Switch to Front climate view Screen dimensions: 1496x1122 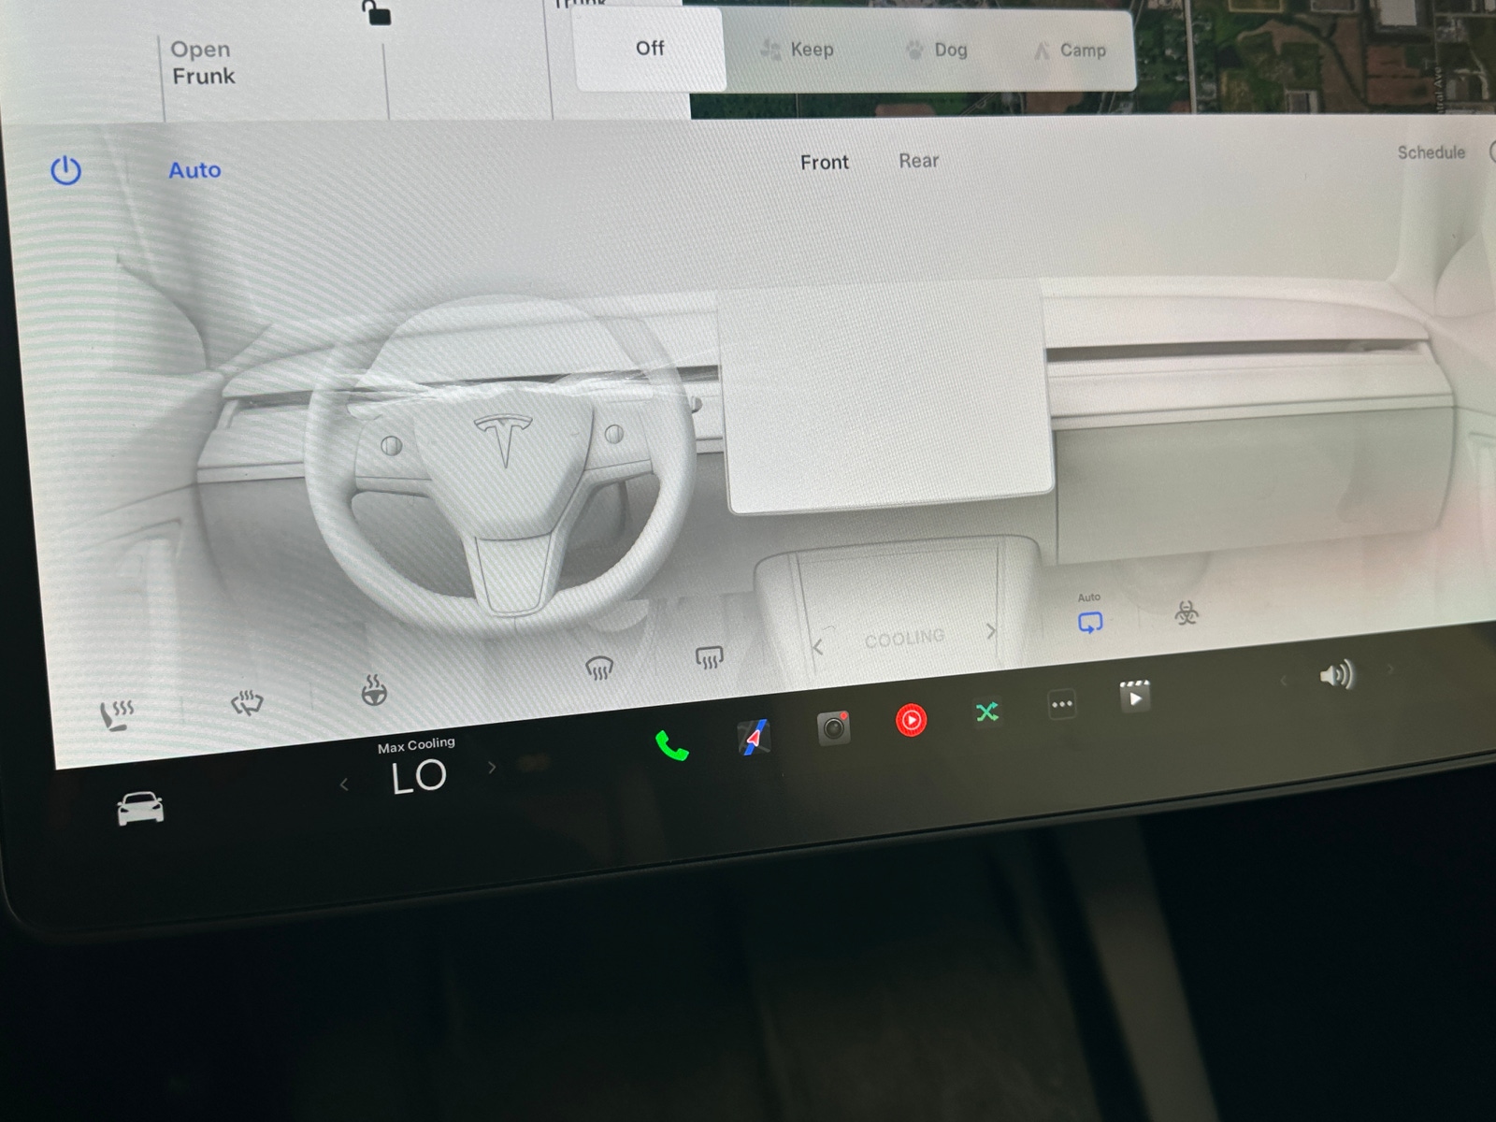[824, 162]
